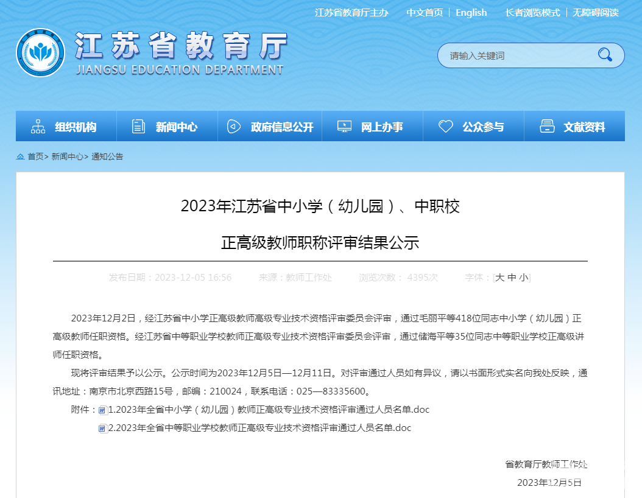642x498 pixels.
Task: Click the Jiangsu Education Department logo emblem
Action: click(41, 53)
